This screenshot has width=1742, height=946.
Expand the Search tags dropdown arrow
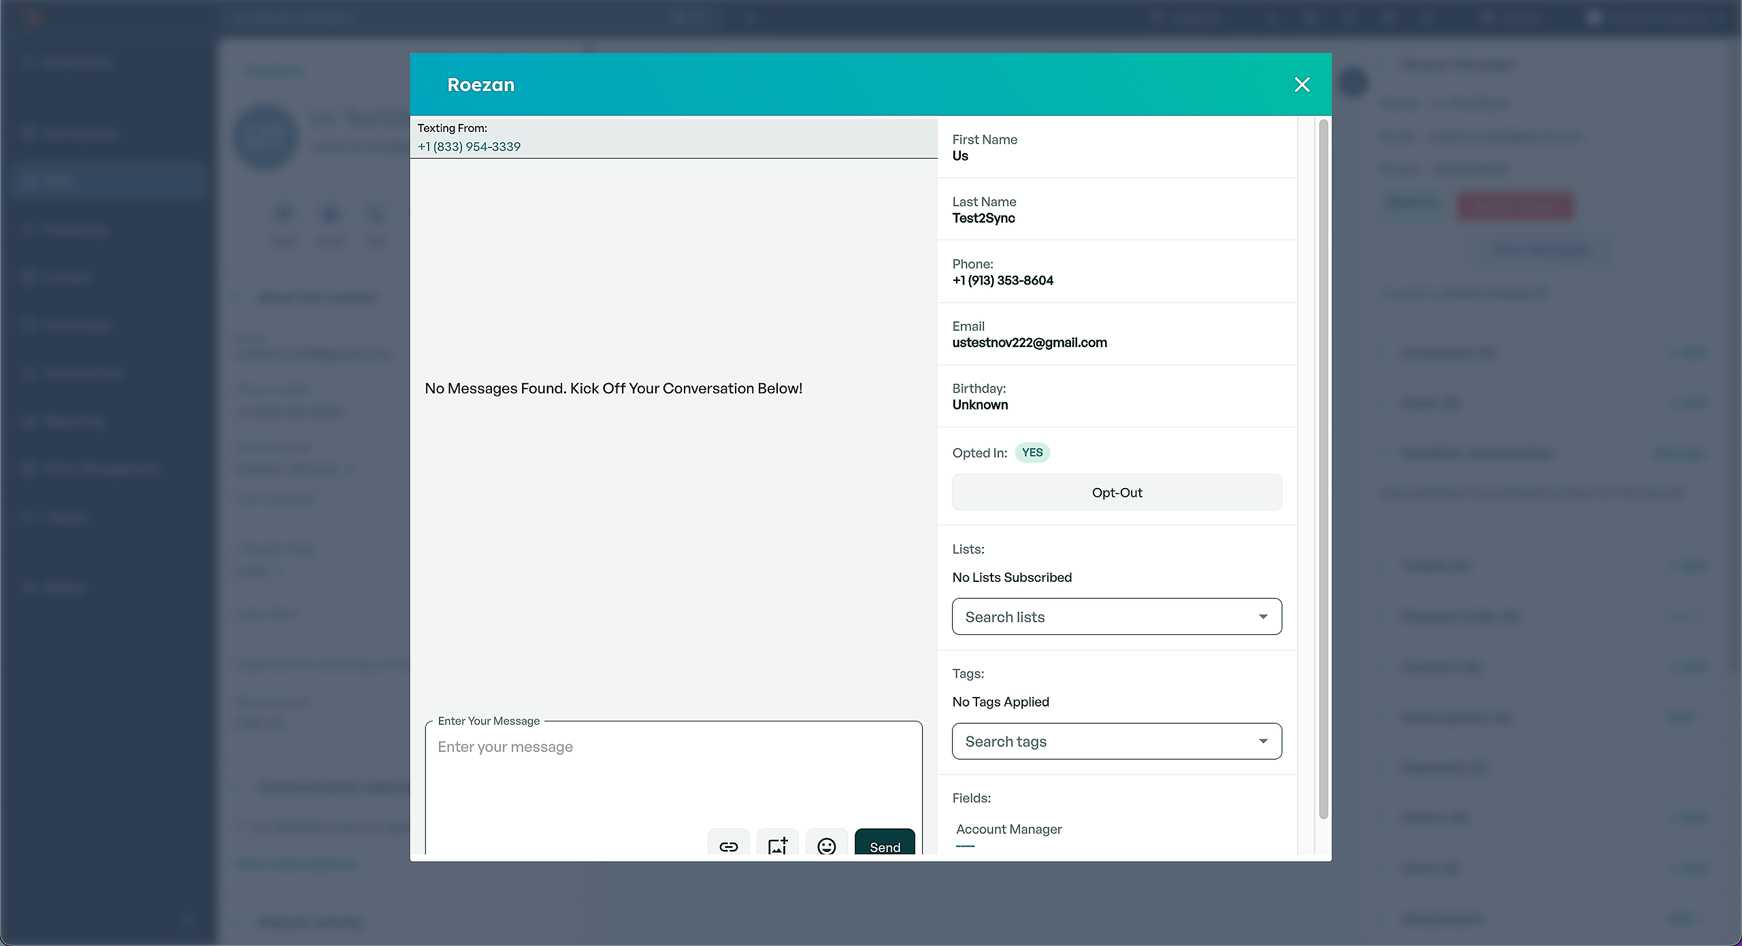pos(1263,741)
